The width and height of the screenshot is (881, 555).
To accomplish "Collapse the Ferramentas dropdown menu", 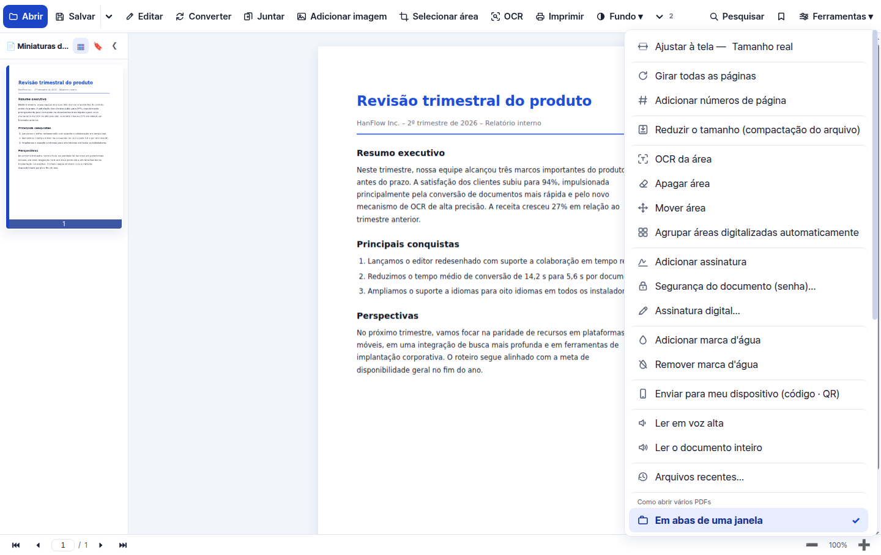I will 836,17.
